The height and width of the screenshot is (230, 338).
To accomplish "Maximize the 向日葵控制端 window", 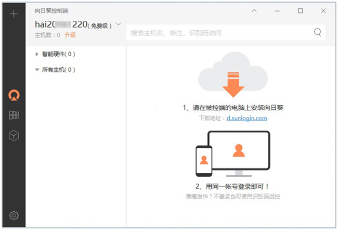I will [x=301, y=10].
